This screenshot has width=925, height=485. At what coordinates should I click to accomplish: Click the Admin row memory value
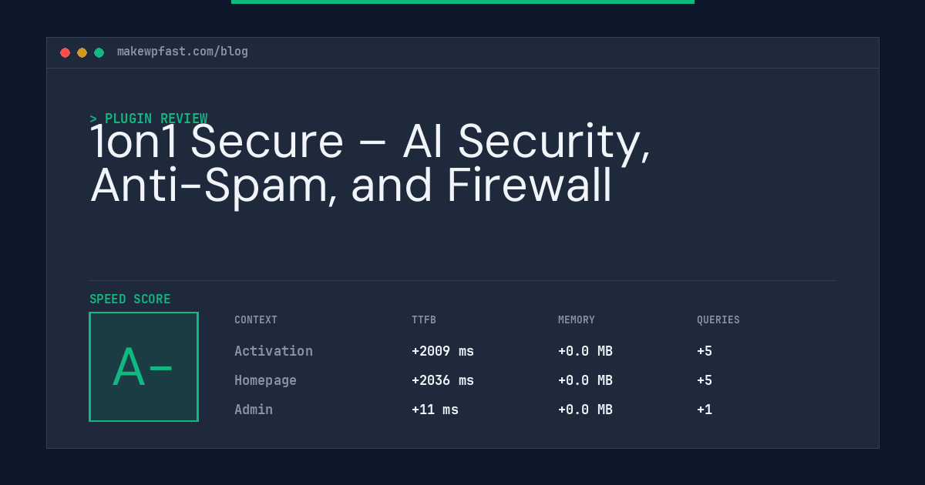tap(585, 410)
